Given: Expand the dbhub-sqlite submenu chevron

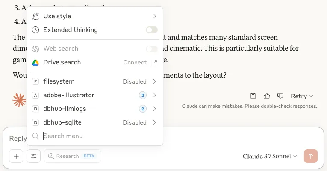Looking at the screenshot, I should point(154,122).
